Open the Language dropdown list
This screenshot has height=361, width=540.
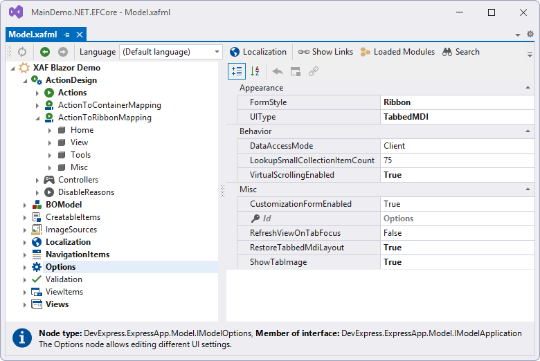pos(217,52)
